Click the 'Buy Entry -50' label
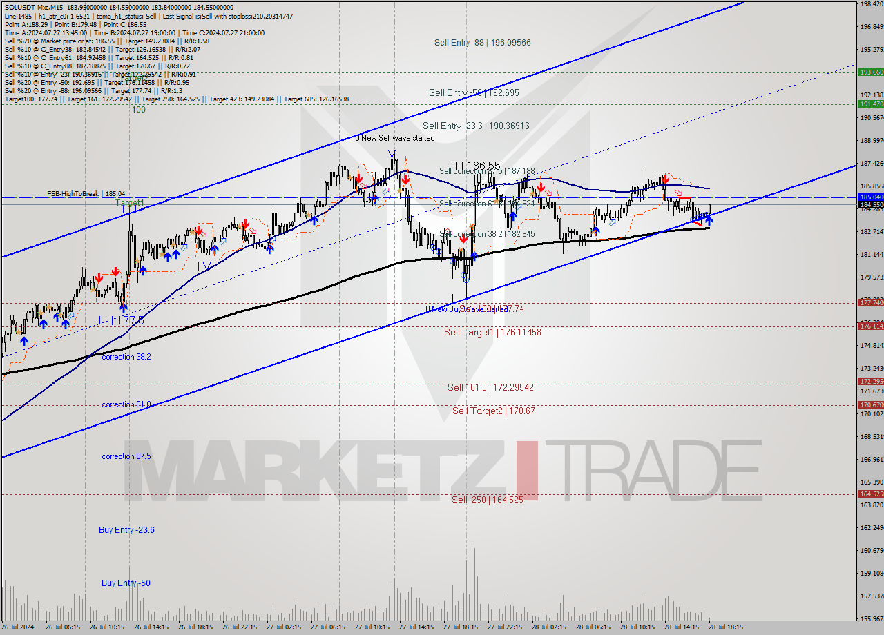884x635 pixels. point(126,583)
